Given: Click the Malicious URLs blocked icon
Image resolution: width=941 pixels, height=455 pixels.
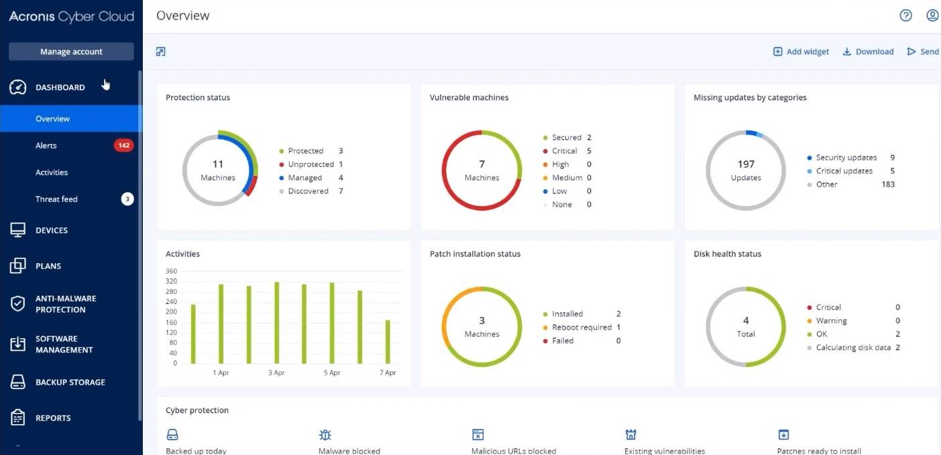Looking at the screenshot, I should click(478, 434).
